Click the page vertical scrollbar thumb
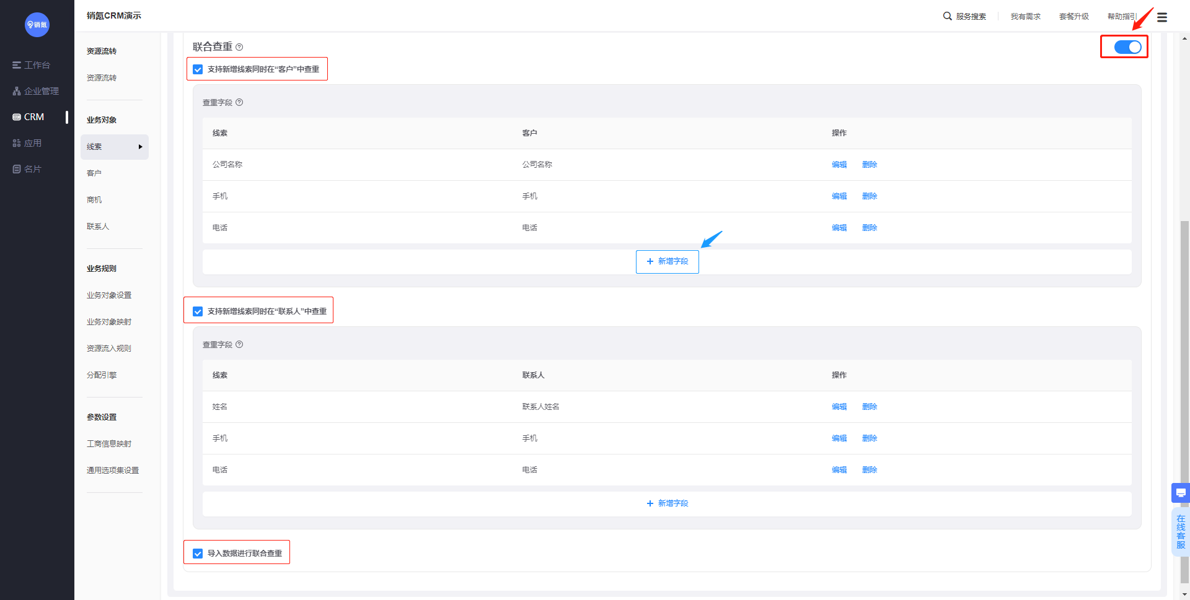 [x=1184, y=402]
